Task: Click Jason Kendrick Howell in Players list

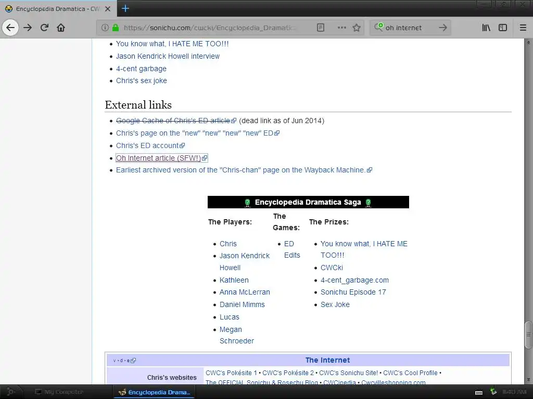Action: pyautogui.click(x=245, y=262)
